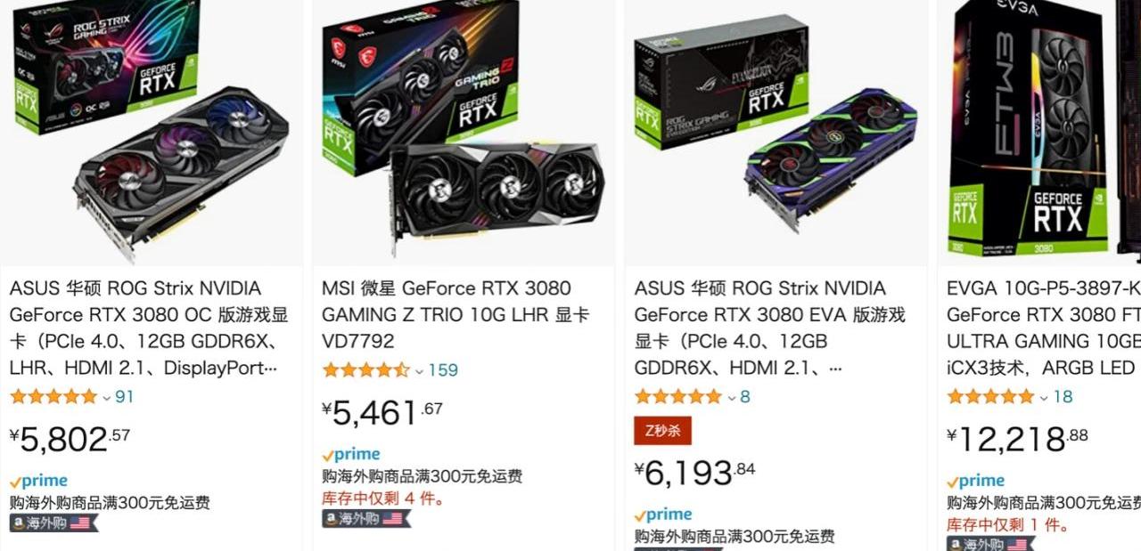Viewport: 1141px width, 551px height.
Task: Open the ASUS ROG Strix RTX 3080 OC title link
Action: (x=149, y=328)
